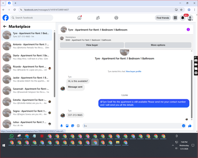Viewport: 198px width, 158px height.
Task: Click the View buyer button
Action: click(92, 45)
